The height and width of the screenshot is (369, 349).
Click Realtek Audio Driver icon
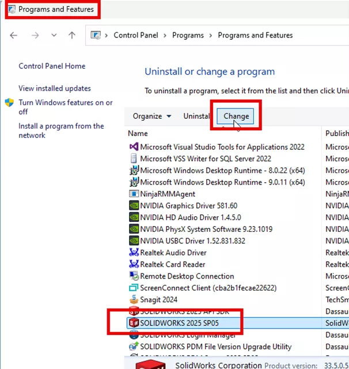[134, 253]
